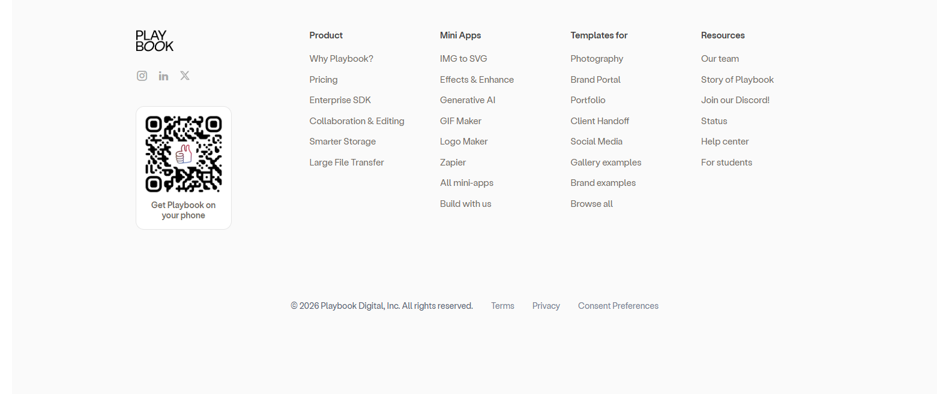Visit Playbook's X profile
Screen dimensions: 949x394
coord(184,76)
